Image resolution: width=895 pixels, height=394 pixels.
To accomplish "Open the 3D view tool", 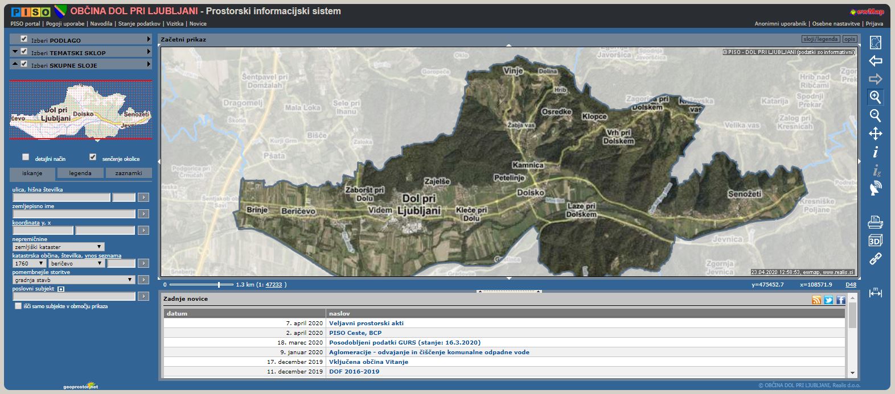I will (x=875, y=240).
